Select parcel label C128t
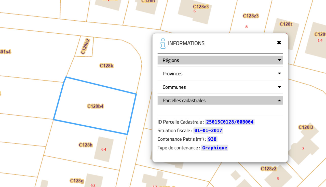326x187 pixels. [286, 24]
